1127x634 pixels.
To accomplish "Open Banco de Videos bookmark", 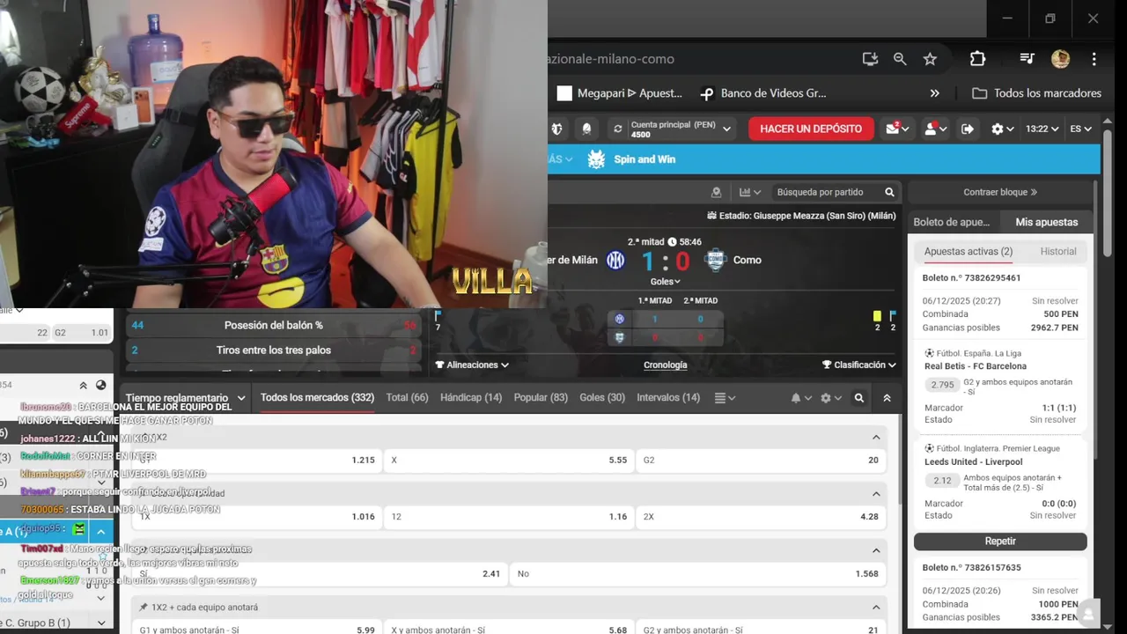I will point(762,93).
